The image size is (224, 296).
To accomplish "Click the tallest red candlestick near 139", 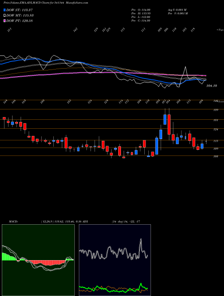I will pos(169,124).
